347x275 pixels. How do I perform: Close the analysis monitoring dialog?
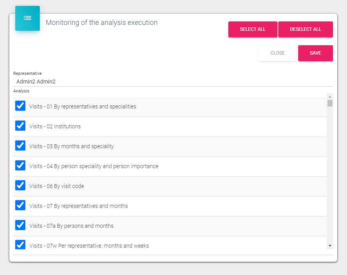coord(277,53)
